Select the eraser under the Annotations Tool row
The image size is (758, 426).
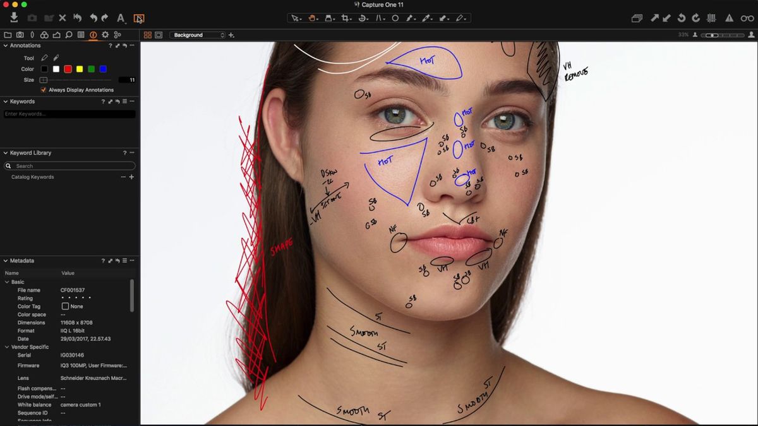pyautogui.click(x=56, y=57)
